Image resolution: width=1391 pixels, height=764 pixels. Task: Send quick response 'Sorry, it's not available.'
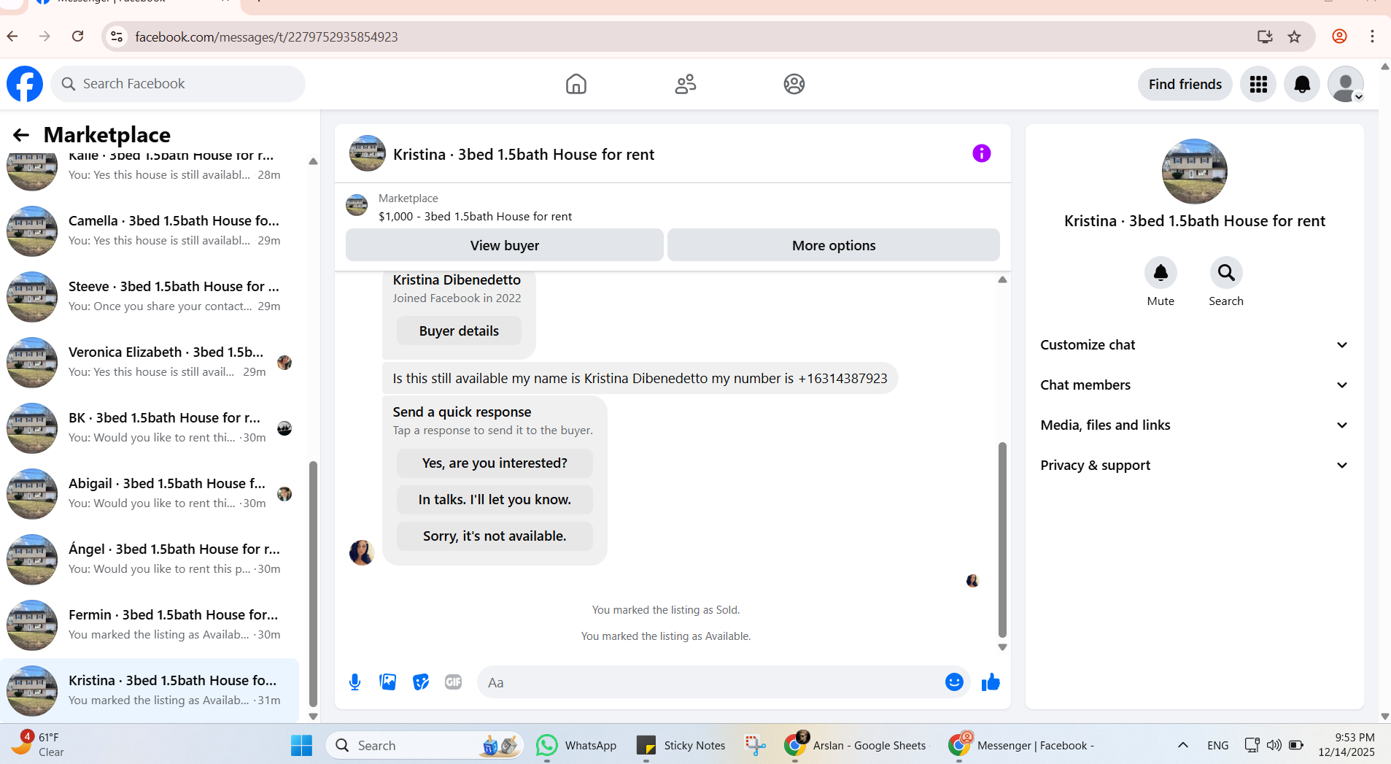click(495, 536)
